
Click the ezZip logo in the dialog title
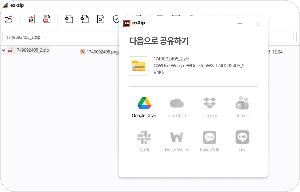[127, 23]
